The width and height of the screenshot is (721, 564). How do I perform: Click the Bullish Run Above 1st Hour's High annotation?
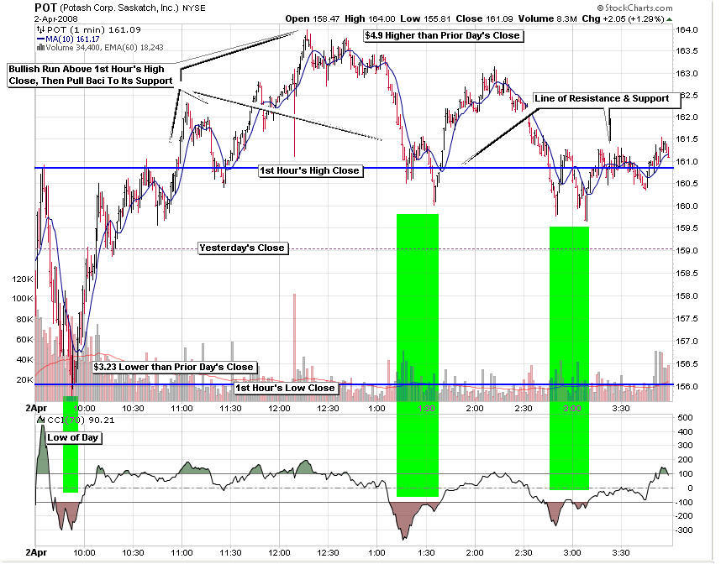pos(91,75)
